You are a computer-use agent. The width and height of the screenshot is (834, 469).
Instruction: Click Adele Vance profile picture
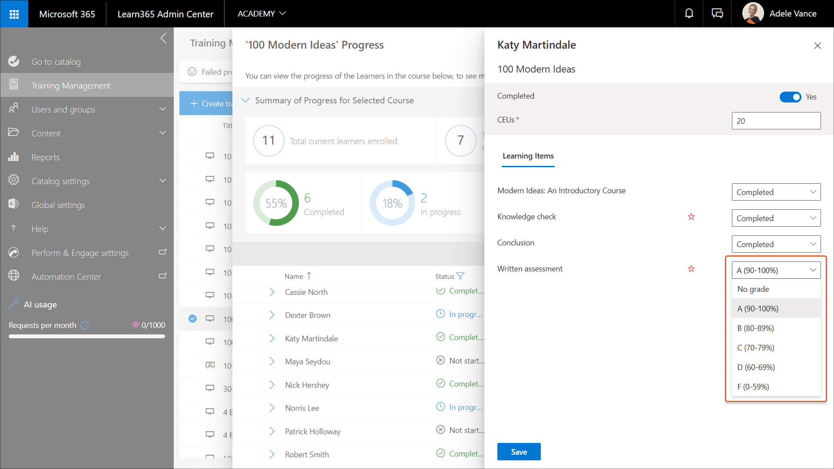tap(753, 13)
